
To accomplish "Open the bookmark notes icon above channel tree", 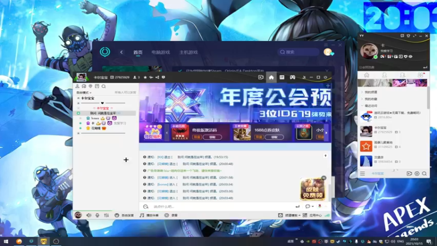I will click(x=97, y=86).
